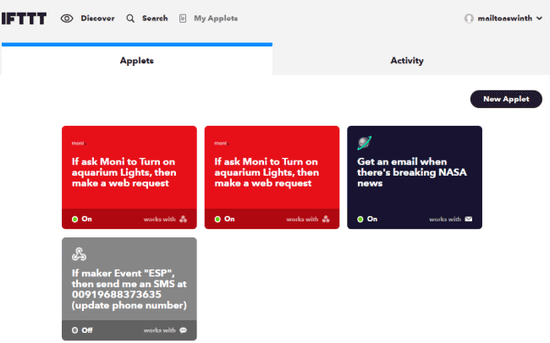Viewport: 550px width, 343px height.
Task: Switch to the Activity tab
Action: (407, 60)
